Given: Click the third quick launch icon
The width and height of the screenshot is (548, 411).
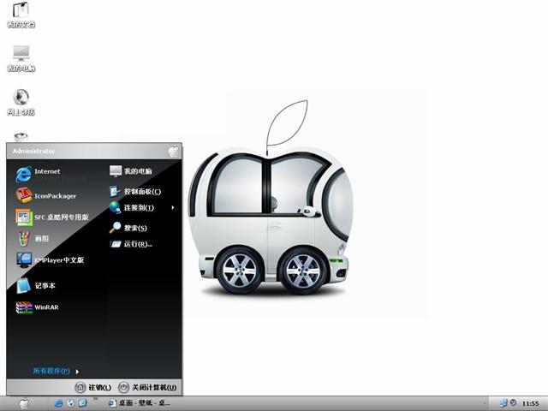Looking at the screenshot, I should [x=82, y=403].
